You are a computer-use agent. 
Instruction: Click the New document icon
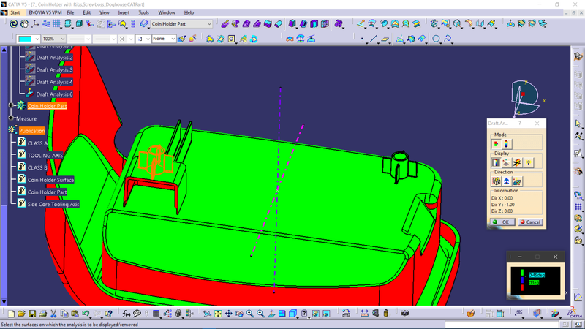[x=11, y=314]
